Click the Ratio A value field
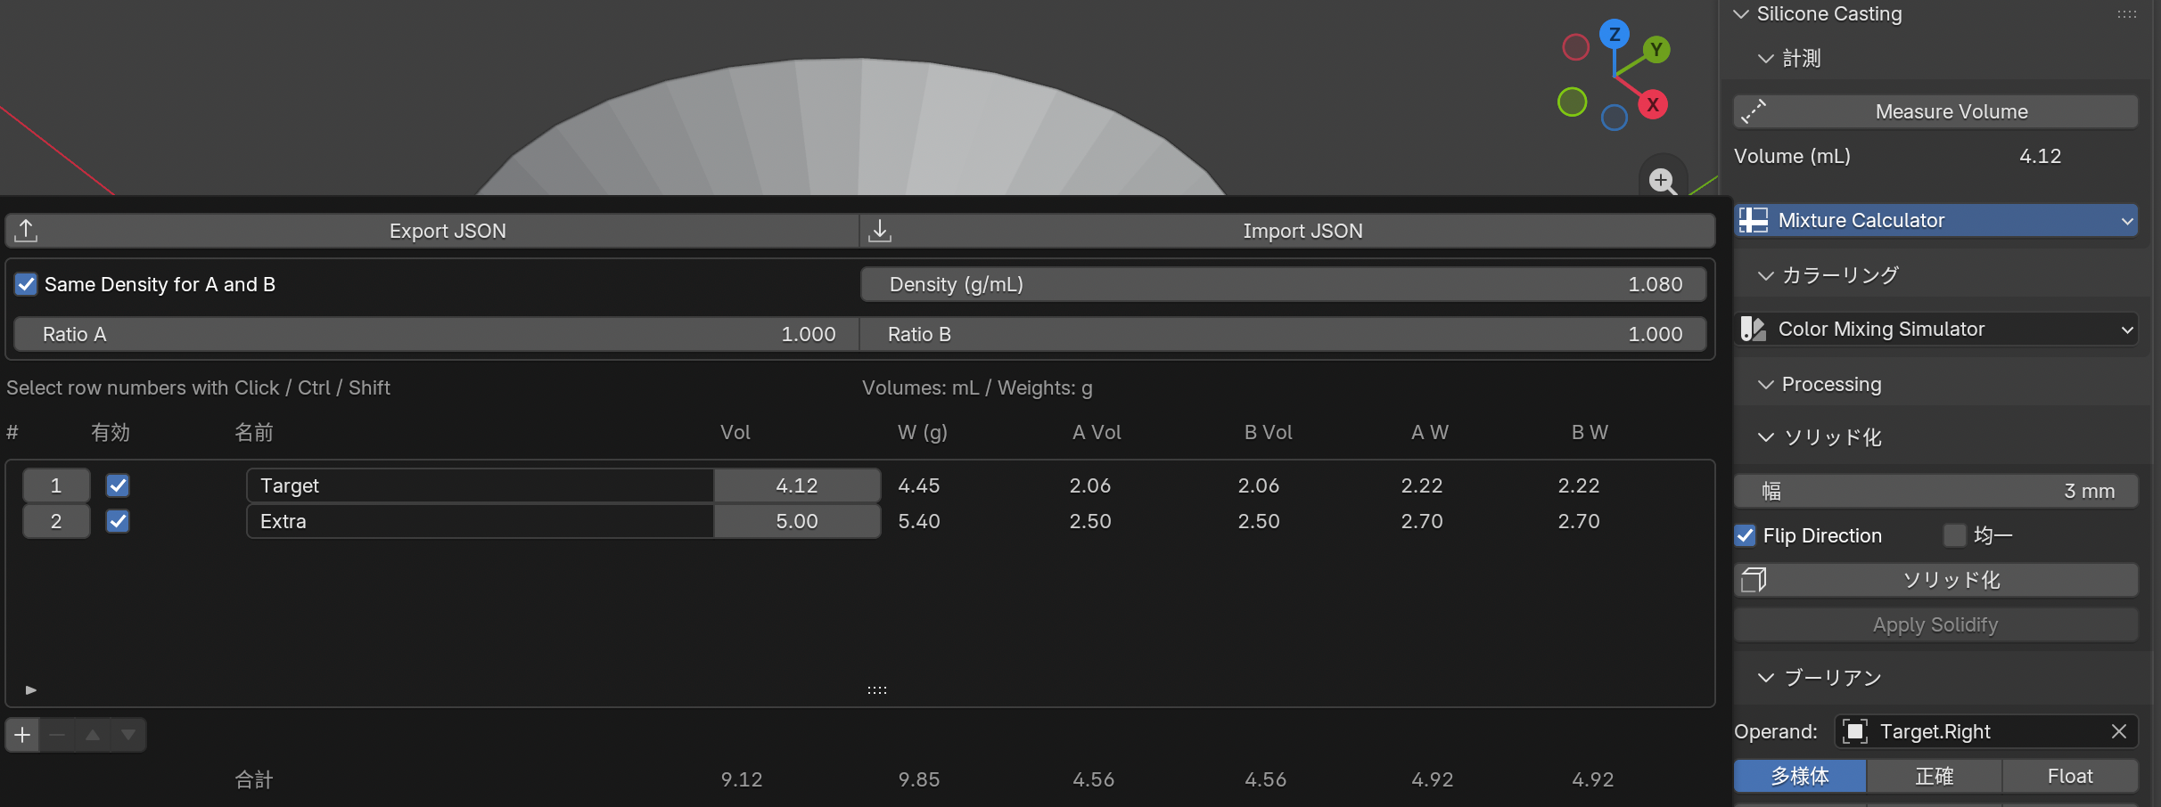 [437, 334]
